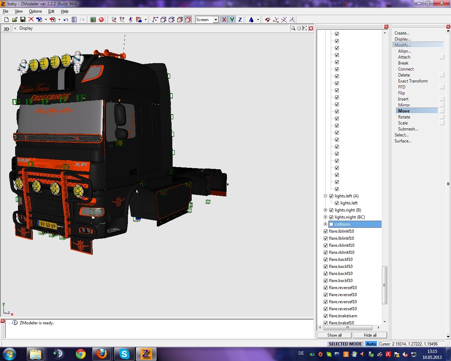Click the zoom magnifier icon in viewport header
This screenshot has height=361, width=451.
coord(293,28)
